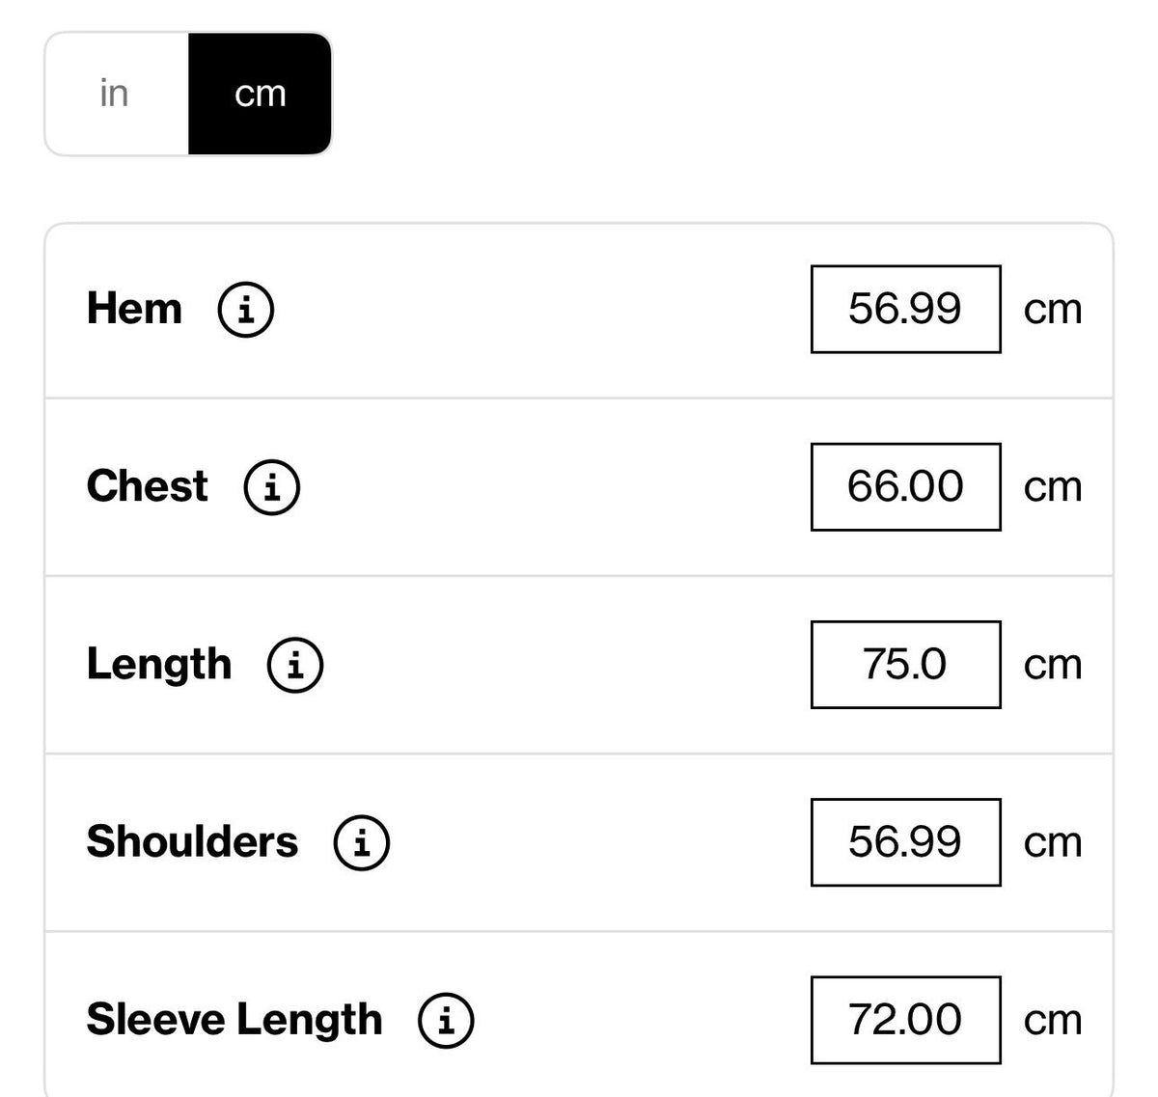Click the Shoulders label
Screen dimensions: 1158x1097
click(192, 842)
